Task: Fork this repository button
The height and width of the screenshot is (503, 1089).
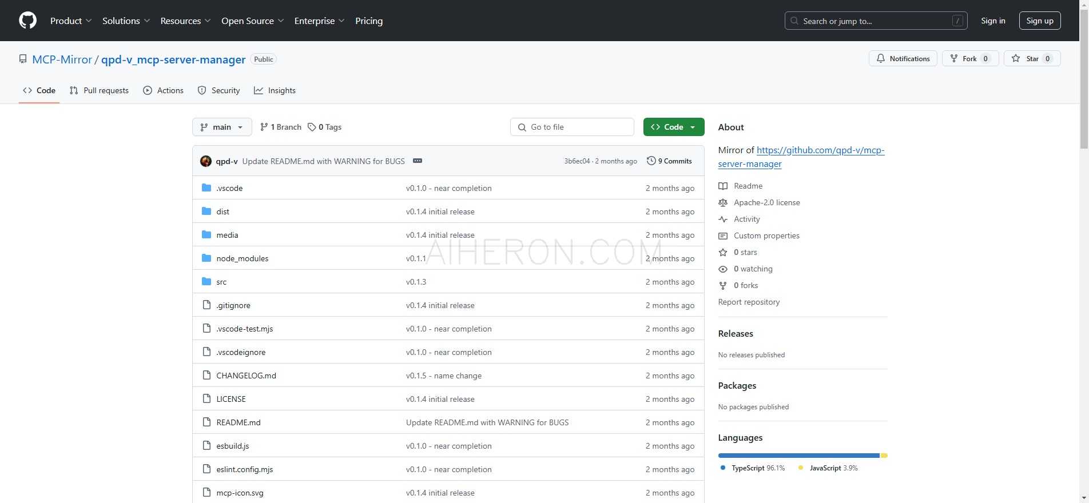Action: coord(971,58)
